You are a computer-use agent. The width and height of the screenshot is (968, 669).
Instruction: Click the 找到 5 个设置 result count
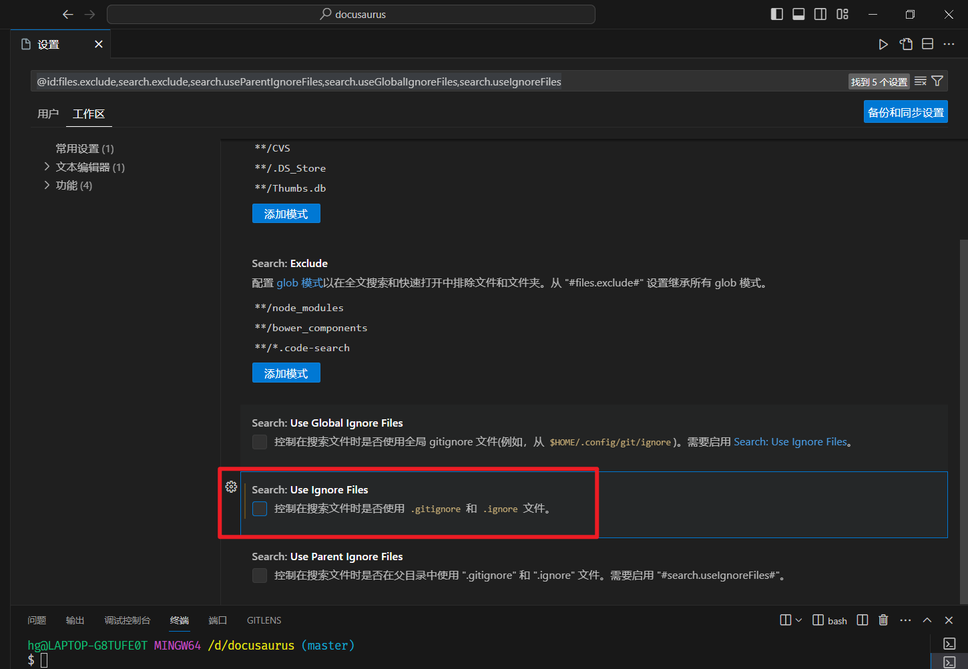pos(879,81)
